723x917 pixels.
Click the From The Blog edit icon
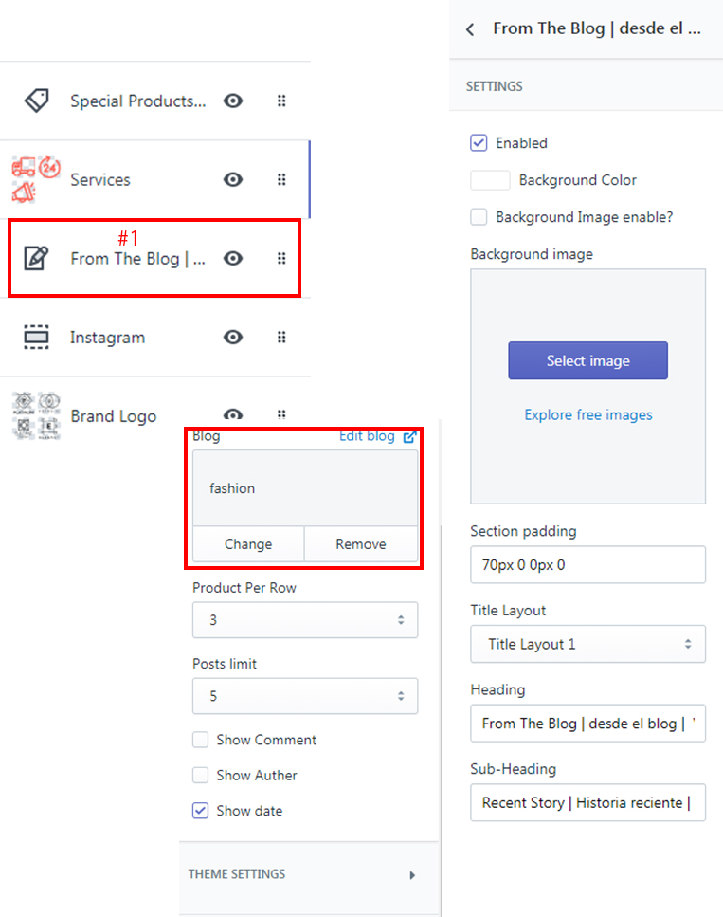point(36,258)
